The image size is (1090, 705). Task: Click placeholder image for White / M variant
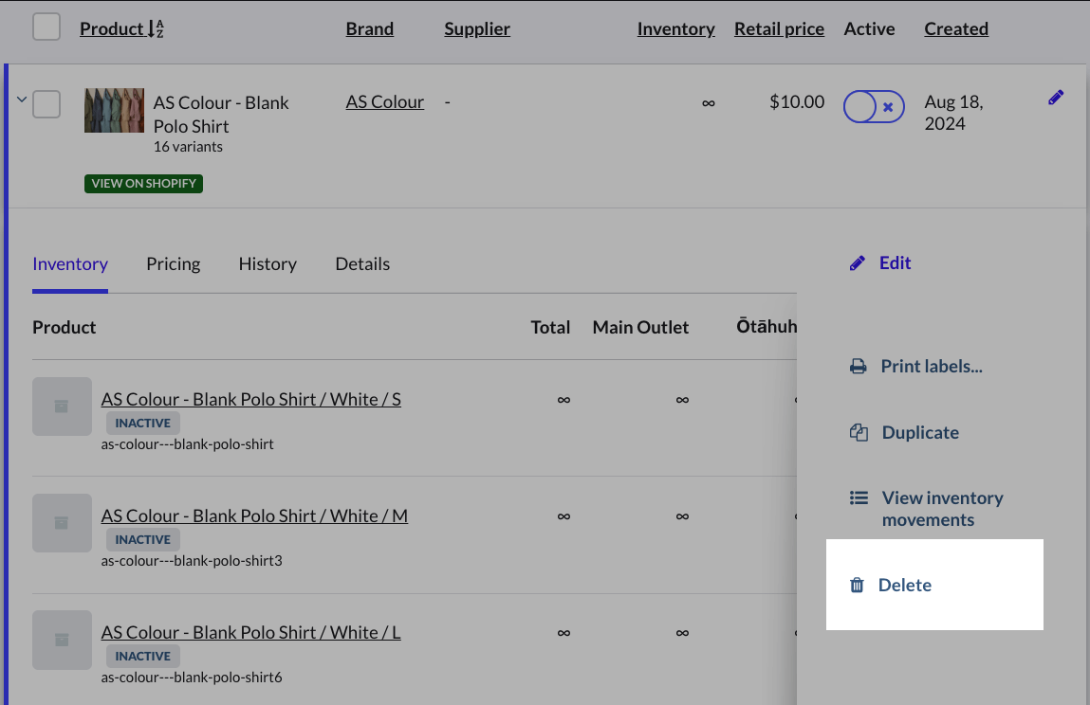tap(62, 523)
